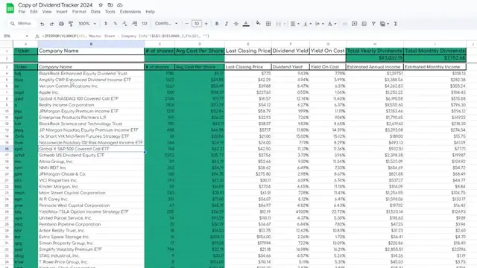Open vertical align dropdown
Screen dimensions: 477x268
point(307,24)
